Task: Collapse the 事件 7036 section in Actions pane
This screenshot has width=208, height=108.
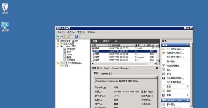Action: [x=188, y=100]
